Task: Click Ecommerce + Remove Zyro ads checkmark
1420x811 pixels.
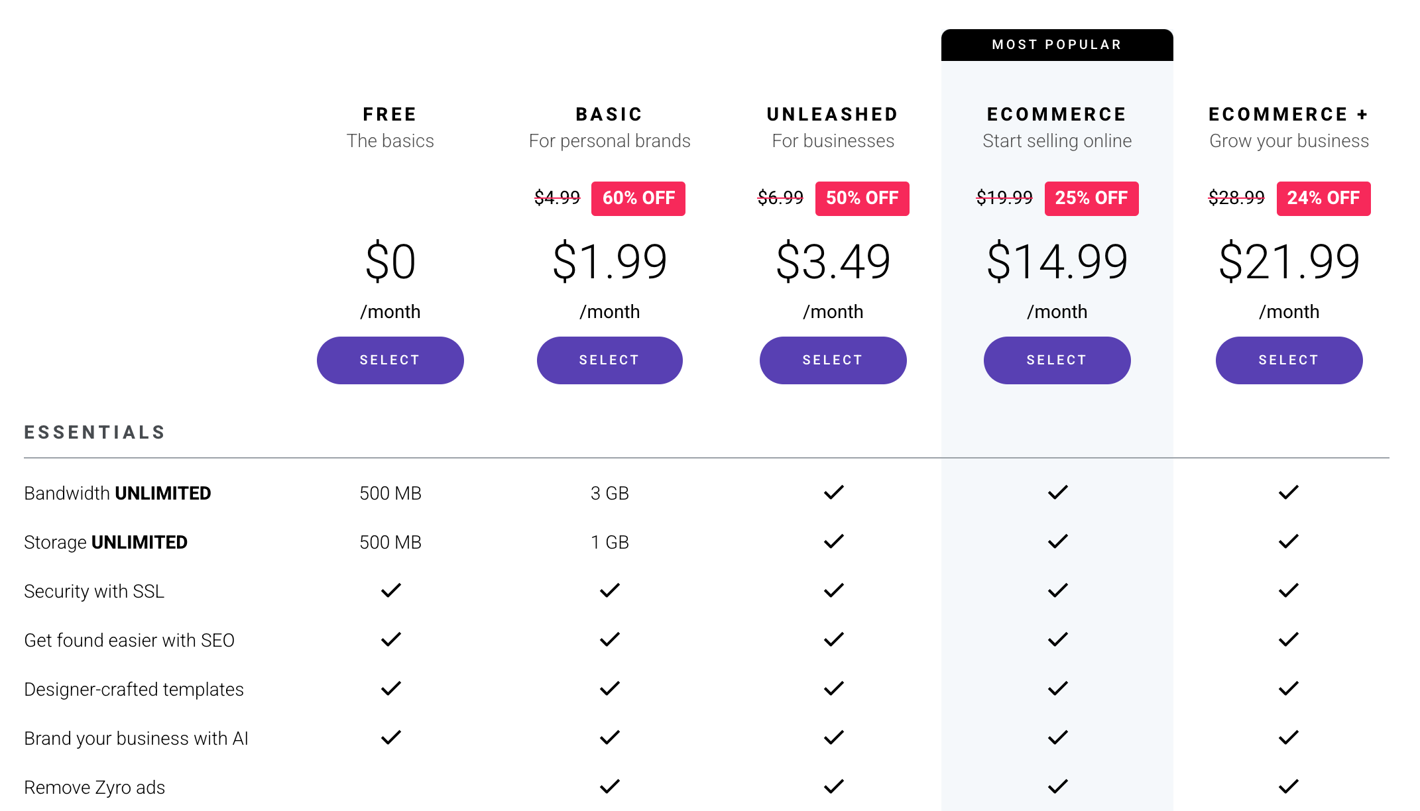Action: (x=1288, y=786)
